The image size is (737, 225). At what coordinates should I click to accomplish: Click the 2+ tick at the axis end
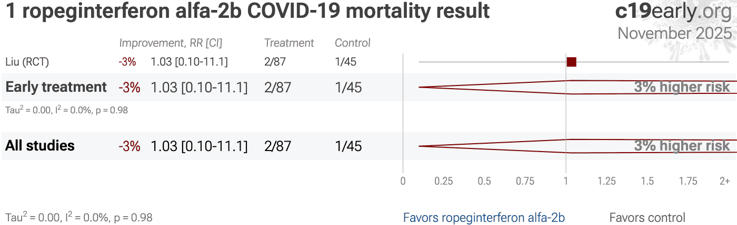click(x=724, y=181)
